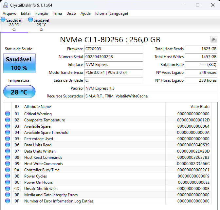The width and height of the screenshot is (220, 210).
Task: Minimize the CrystalDiskInfo window
Action: click(x=183, y=5)
